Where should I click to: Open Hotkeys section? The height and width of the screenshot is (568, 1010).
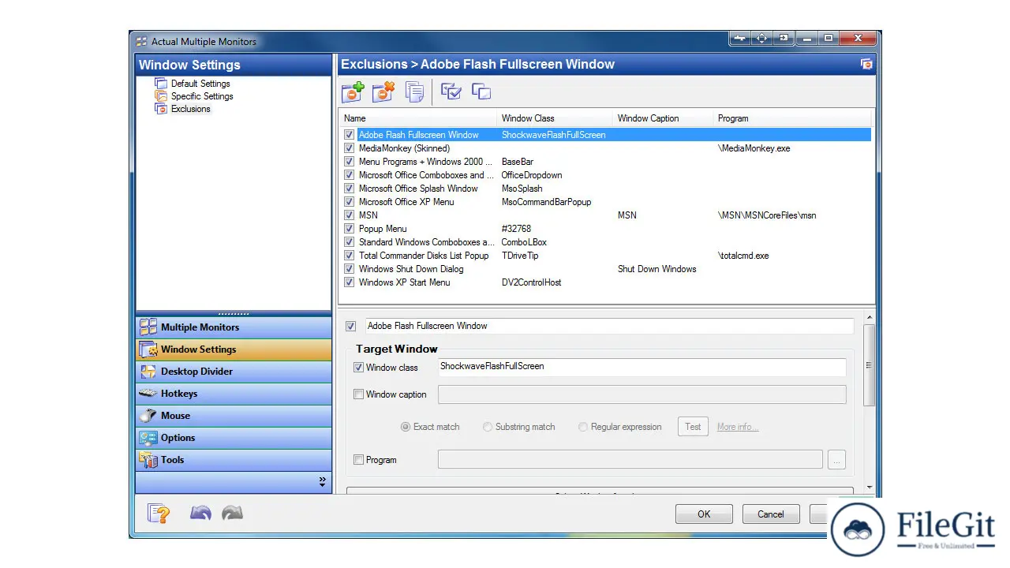(x=234, y=394)
